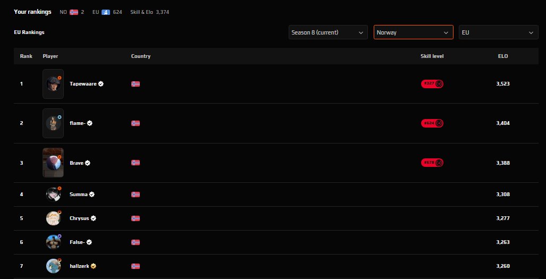Screen dimensions: 546x279
Task: Open the Season 8 (current) dropdown
Action: coord(328,32)
